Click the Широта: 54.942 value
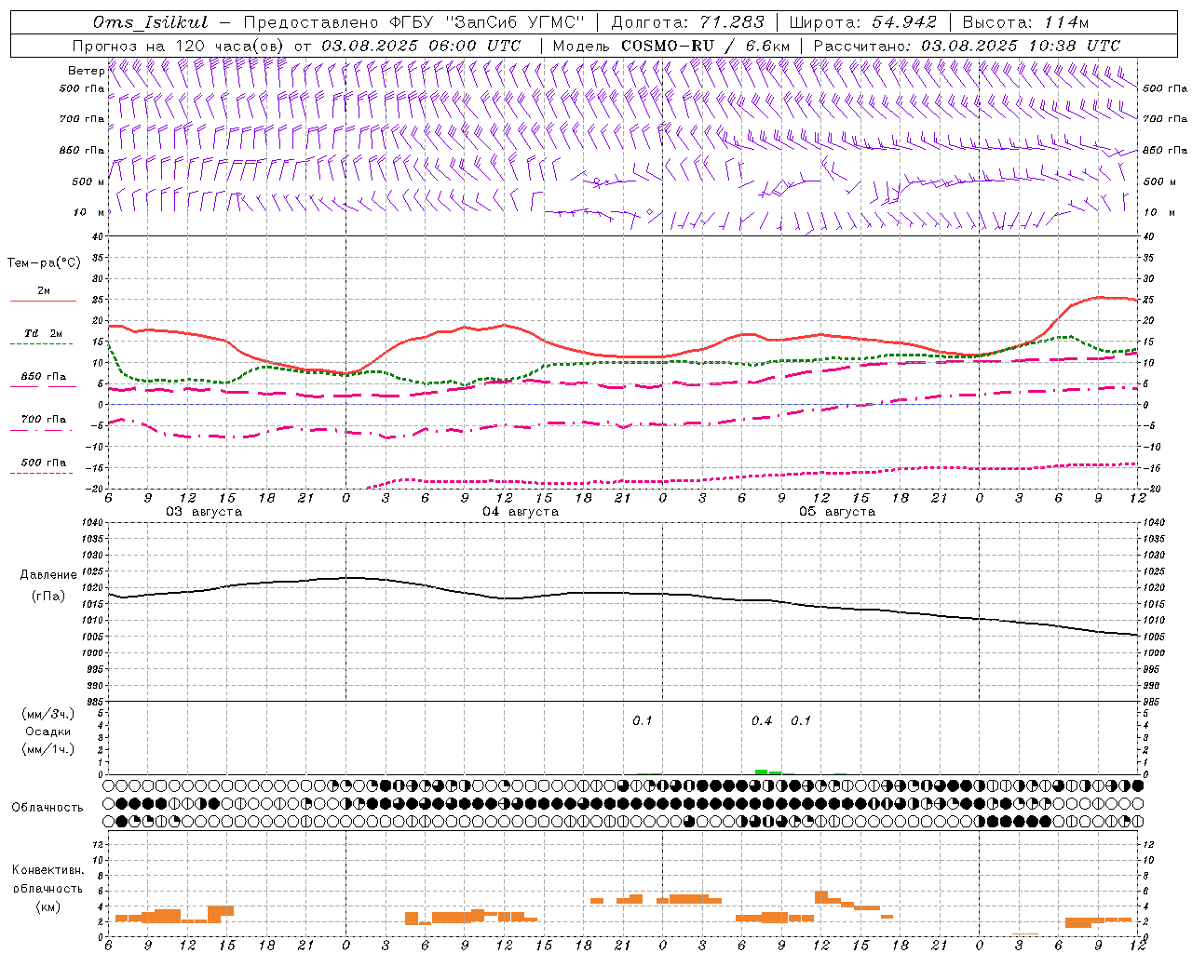 click(x=862, y=22)
